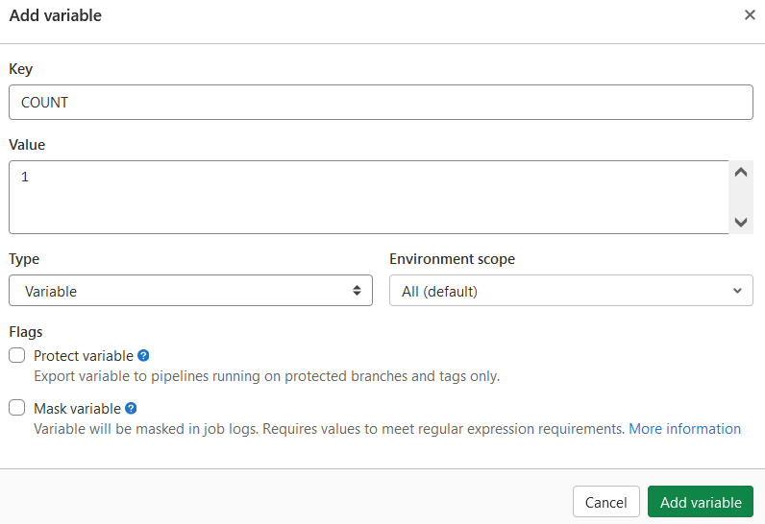Click the 'Environment scope' field label
This screenshot has height=524, width=765.
click(x=452, y=259)
